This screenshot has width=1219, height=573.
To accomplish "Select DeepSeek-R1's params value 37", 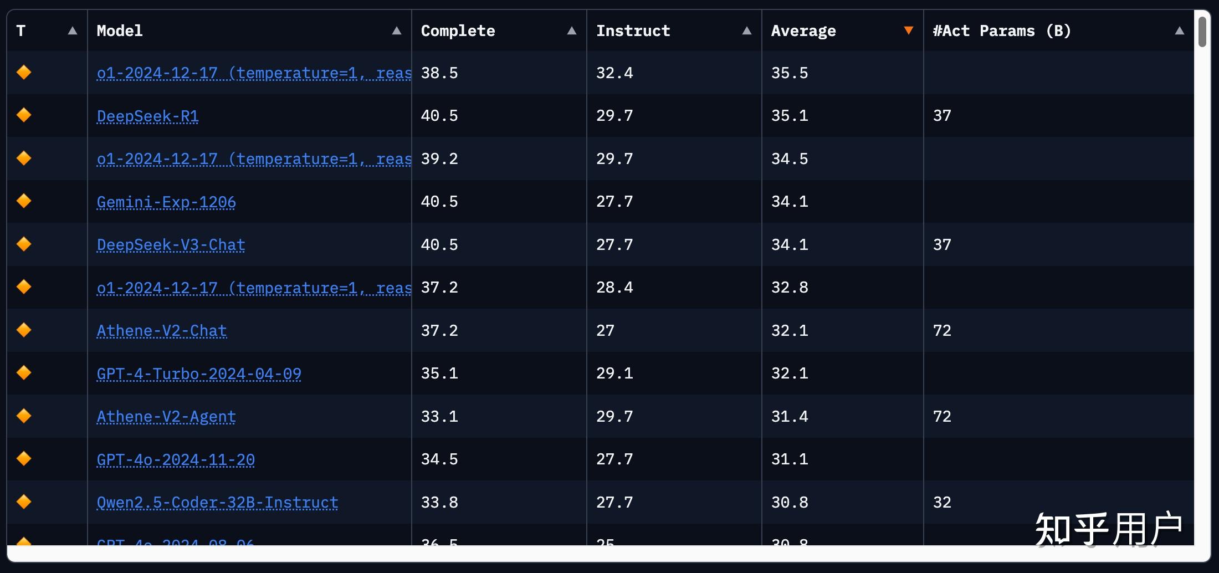I will coord(942,116).
